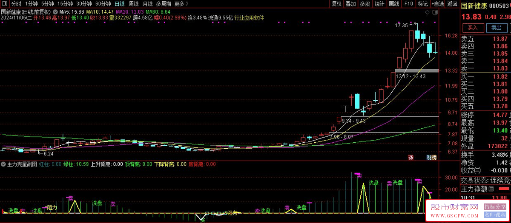Screen dimensions: 511x223
Task: Select the 15分钟 period
Action: point(65,4)
